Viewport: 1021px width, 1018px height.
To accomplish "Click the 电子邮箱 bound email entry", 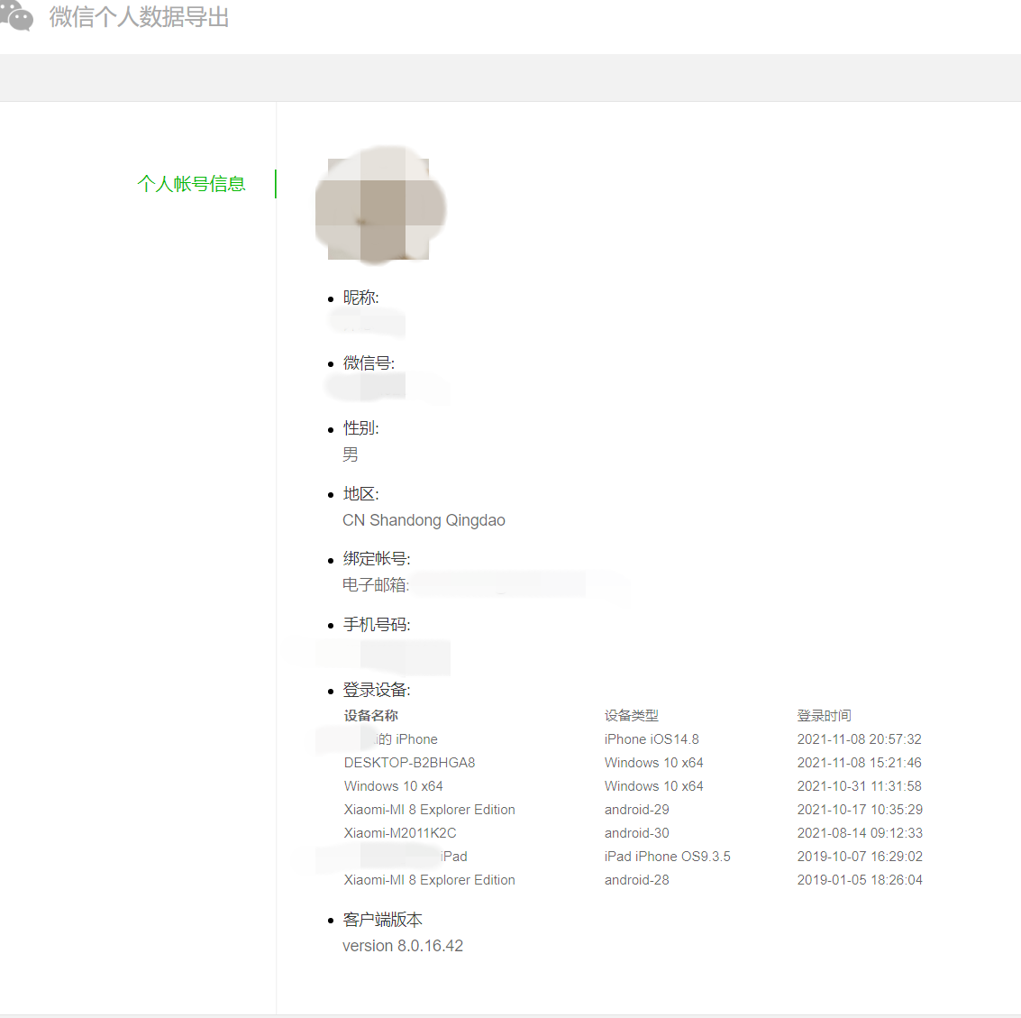I will coord(424,585).
